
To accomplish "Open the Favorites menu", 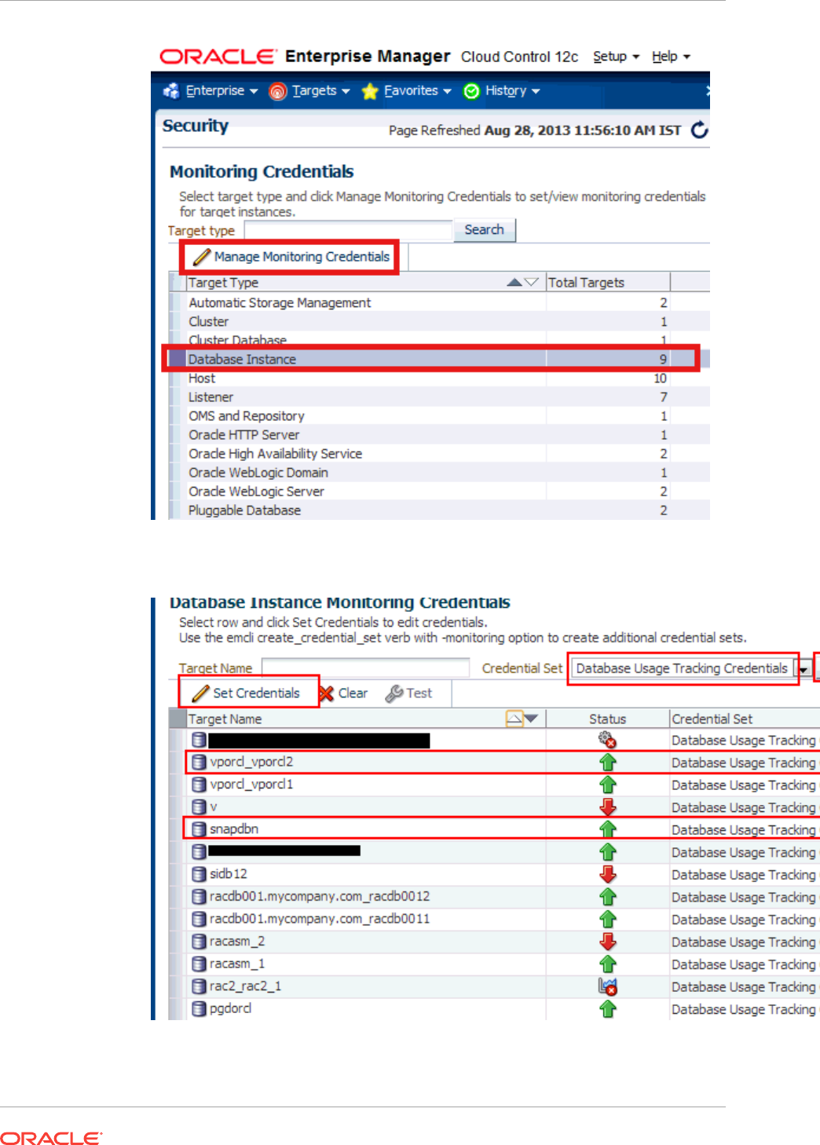I will (417, 91).
